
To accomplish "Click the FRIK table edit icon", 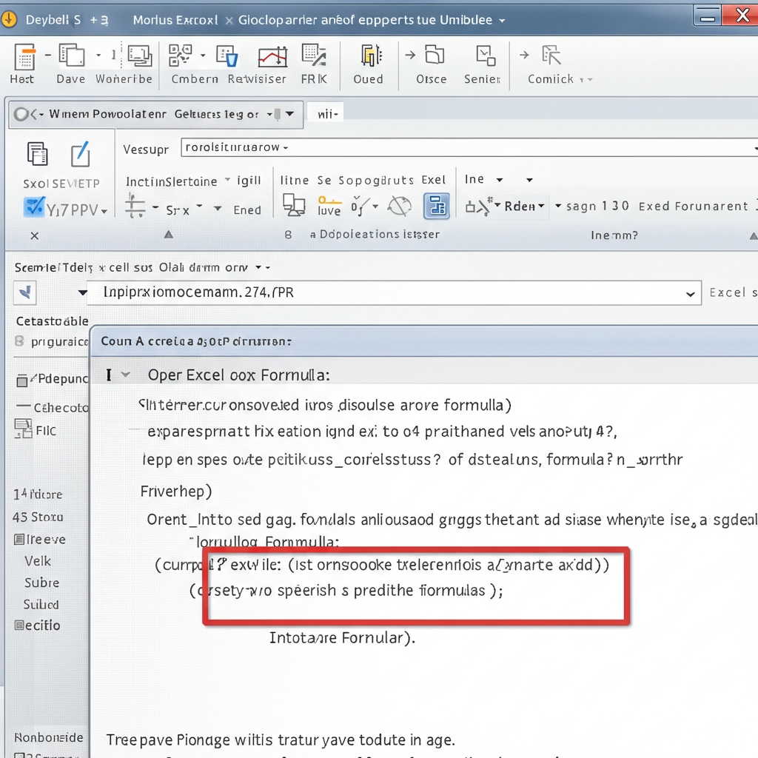I will (x=314, y=55).
